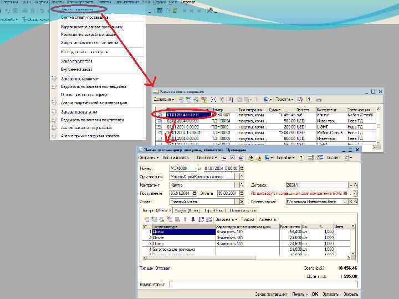Screen dimensions: 399x299
Task: Click move row up arrow in goods toolbar
Action: [185, 219]
